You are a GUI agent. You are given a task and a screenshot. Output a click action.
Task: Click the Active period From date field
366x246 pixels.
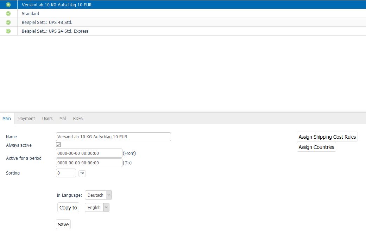[x=89, y=153]
